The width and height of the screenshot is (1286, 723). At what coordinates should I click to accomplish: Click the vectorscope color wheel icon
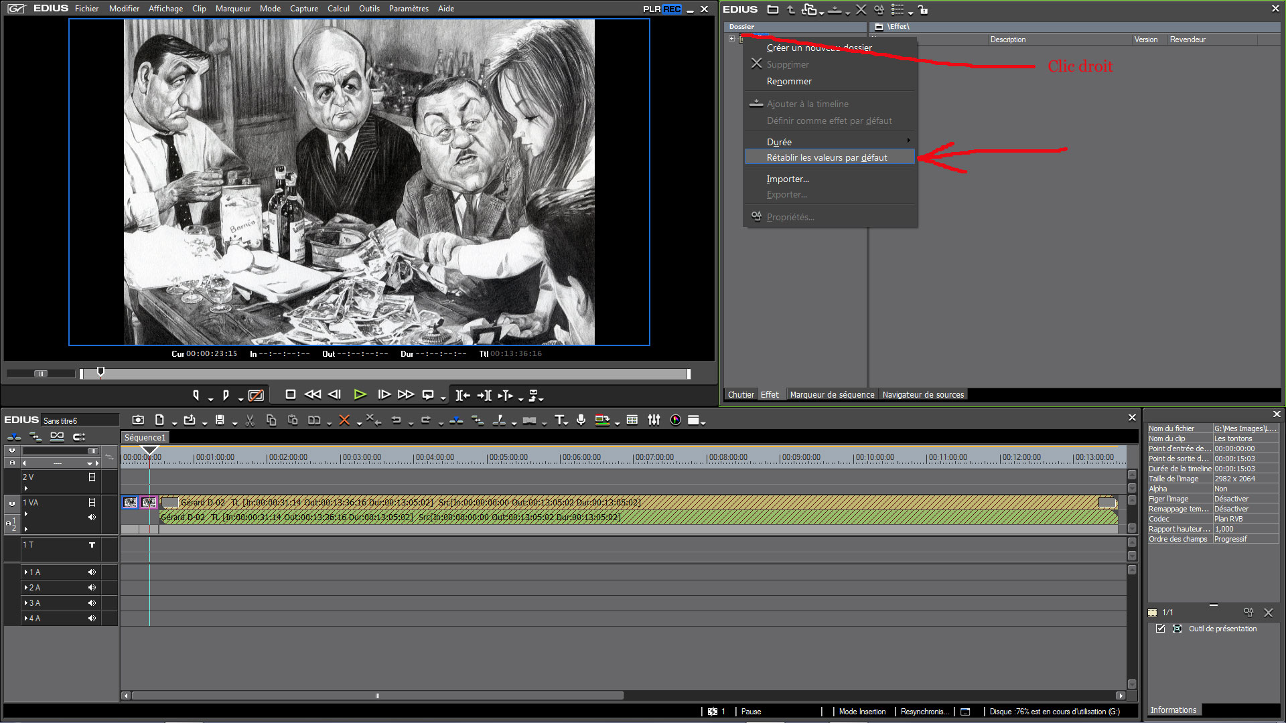pos(675,420)
